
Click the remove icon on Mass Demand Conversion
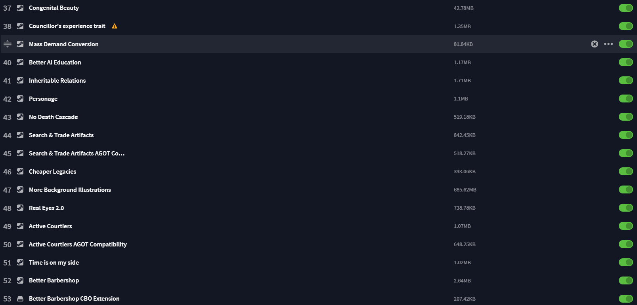[x=594, y=44]
